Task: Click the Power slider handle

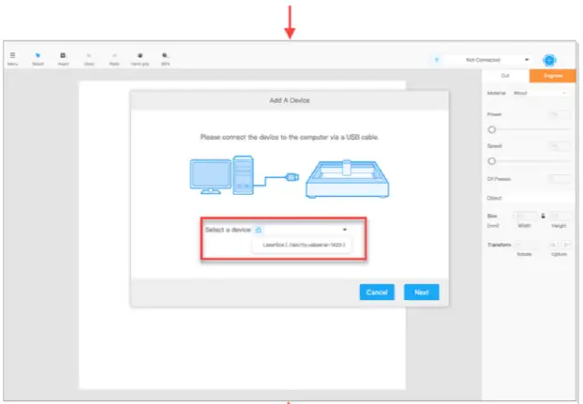Action: tap(492, 129)
